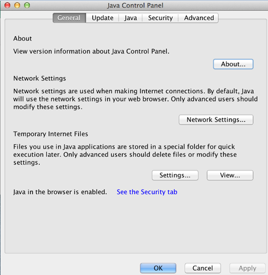Click the Cancel button

coord(203,268)
